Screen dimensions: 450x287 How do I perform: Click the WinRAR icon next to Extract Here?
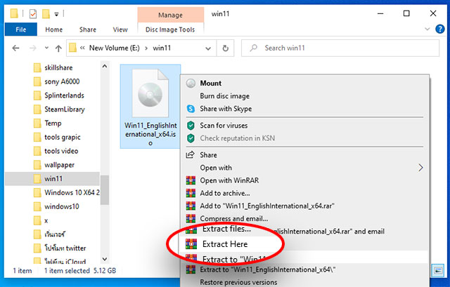(x=191, y=244)
